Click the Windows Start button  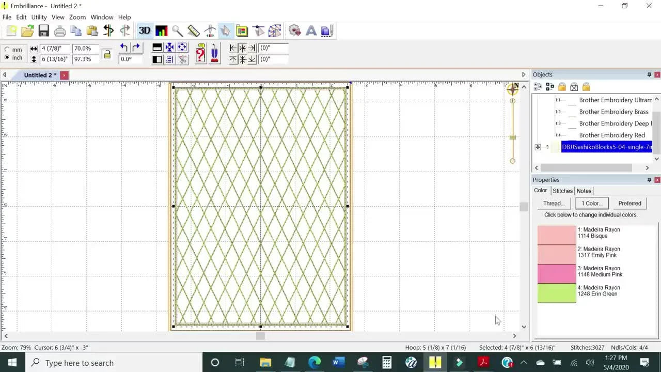[12, 362]
